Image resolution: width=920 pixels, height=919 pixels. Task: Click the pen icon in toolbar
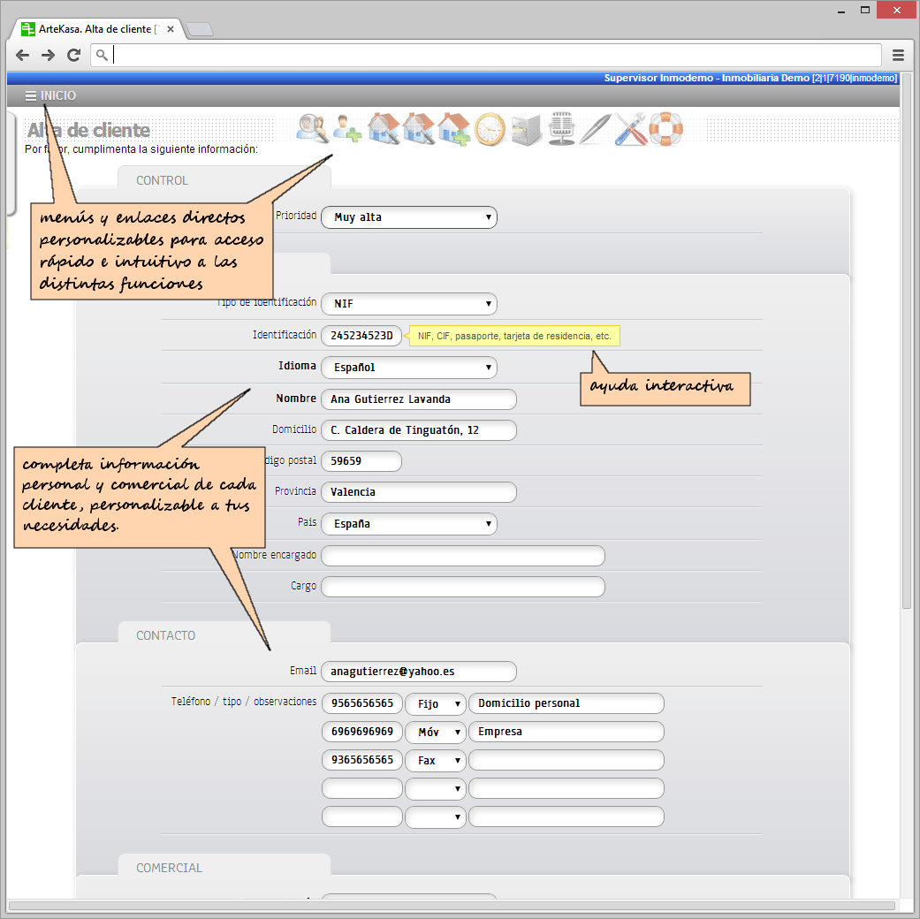(x=596, y=129)
